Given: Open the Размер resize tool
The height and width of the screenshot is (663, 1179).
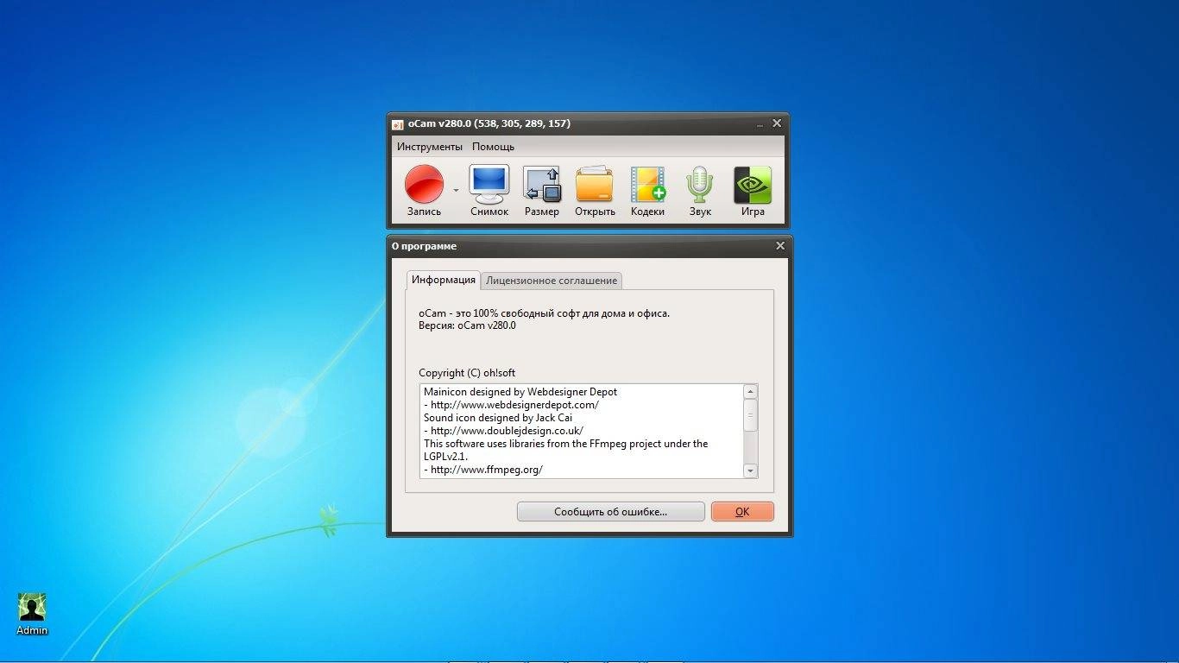Looking at the screenshot, I should tap(542, 191).
